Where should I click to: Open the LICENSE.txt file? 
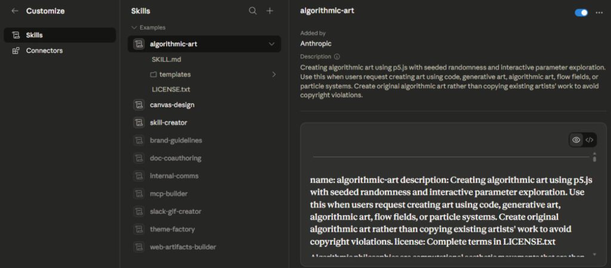tap(171, 89)
